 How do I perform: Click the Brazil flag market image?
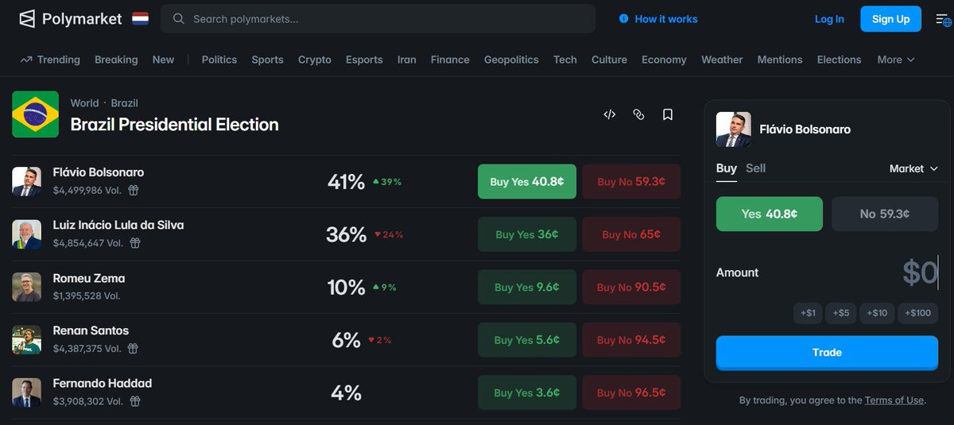click(35, 114)
